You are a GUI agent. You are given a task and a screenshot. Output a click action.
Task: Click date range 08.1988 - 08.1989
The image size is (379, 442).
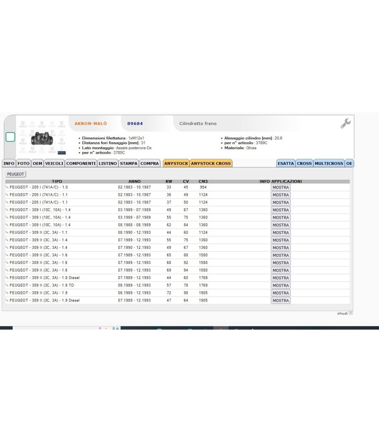[x=134, y=225]
